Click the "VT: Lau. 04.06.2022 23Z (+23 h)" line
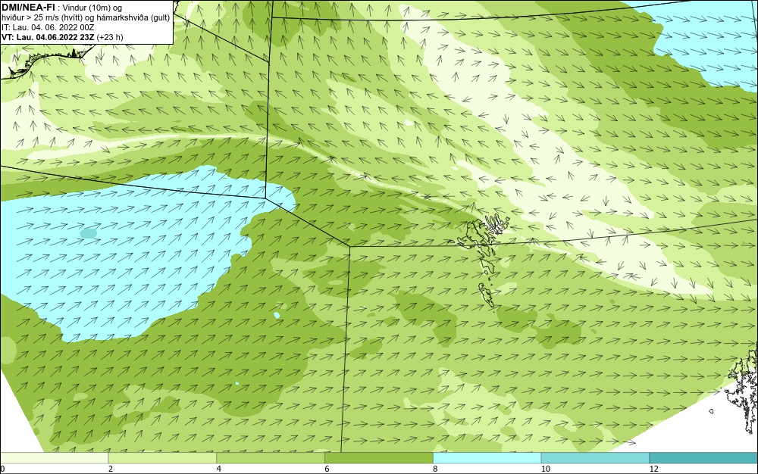 coord(62,37)
